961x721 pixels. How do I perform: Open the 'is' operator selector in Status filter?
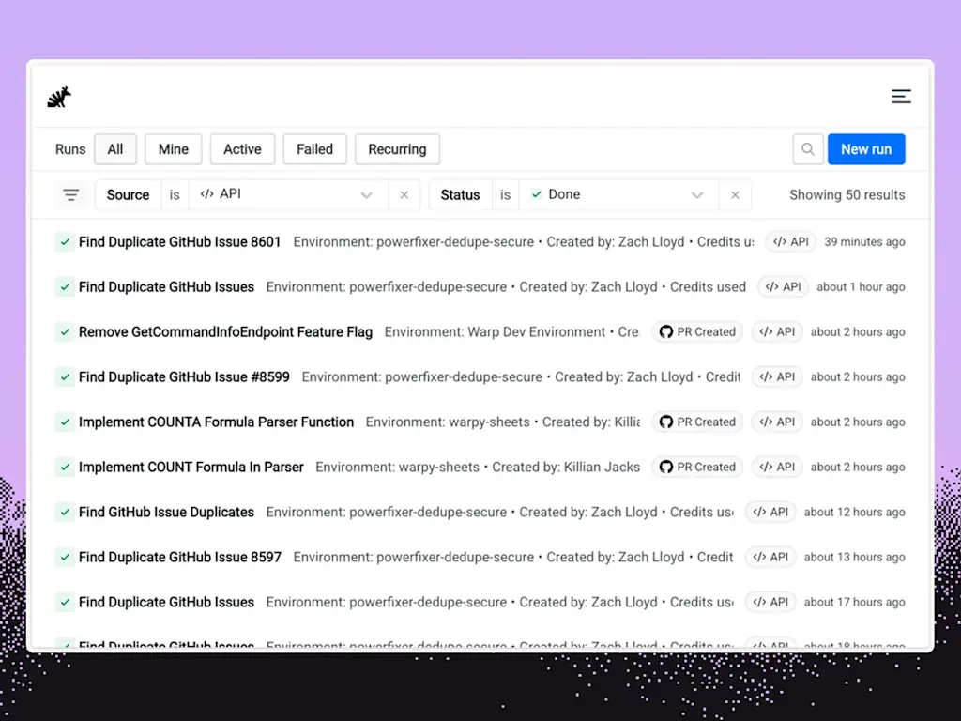505,194
